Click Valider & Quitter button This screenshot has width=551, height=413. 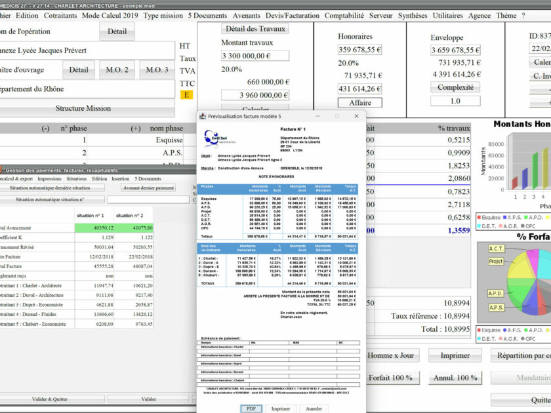click(x=51, y=399)
